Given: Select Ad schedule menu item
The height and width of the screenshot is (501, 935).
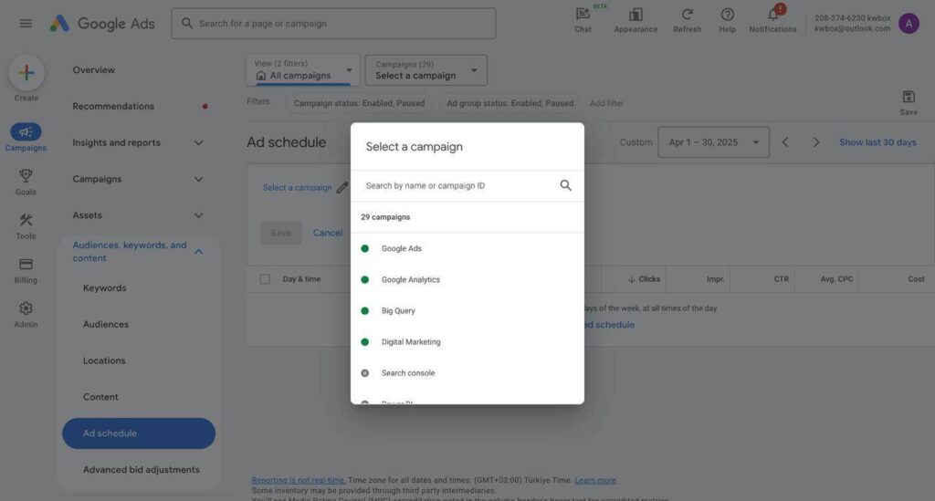Looking at the screenshot, I should (139, 433).
